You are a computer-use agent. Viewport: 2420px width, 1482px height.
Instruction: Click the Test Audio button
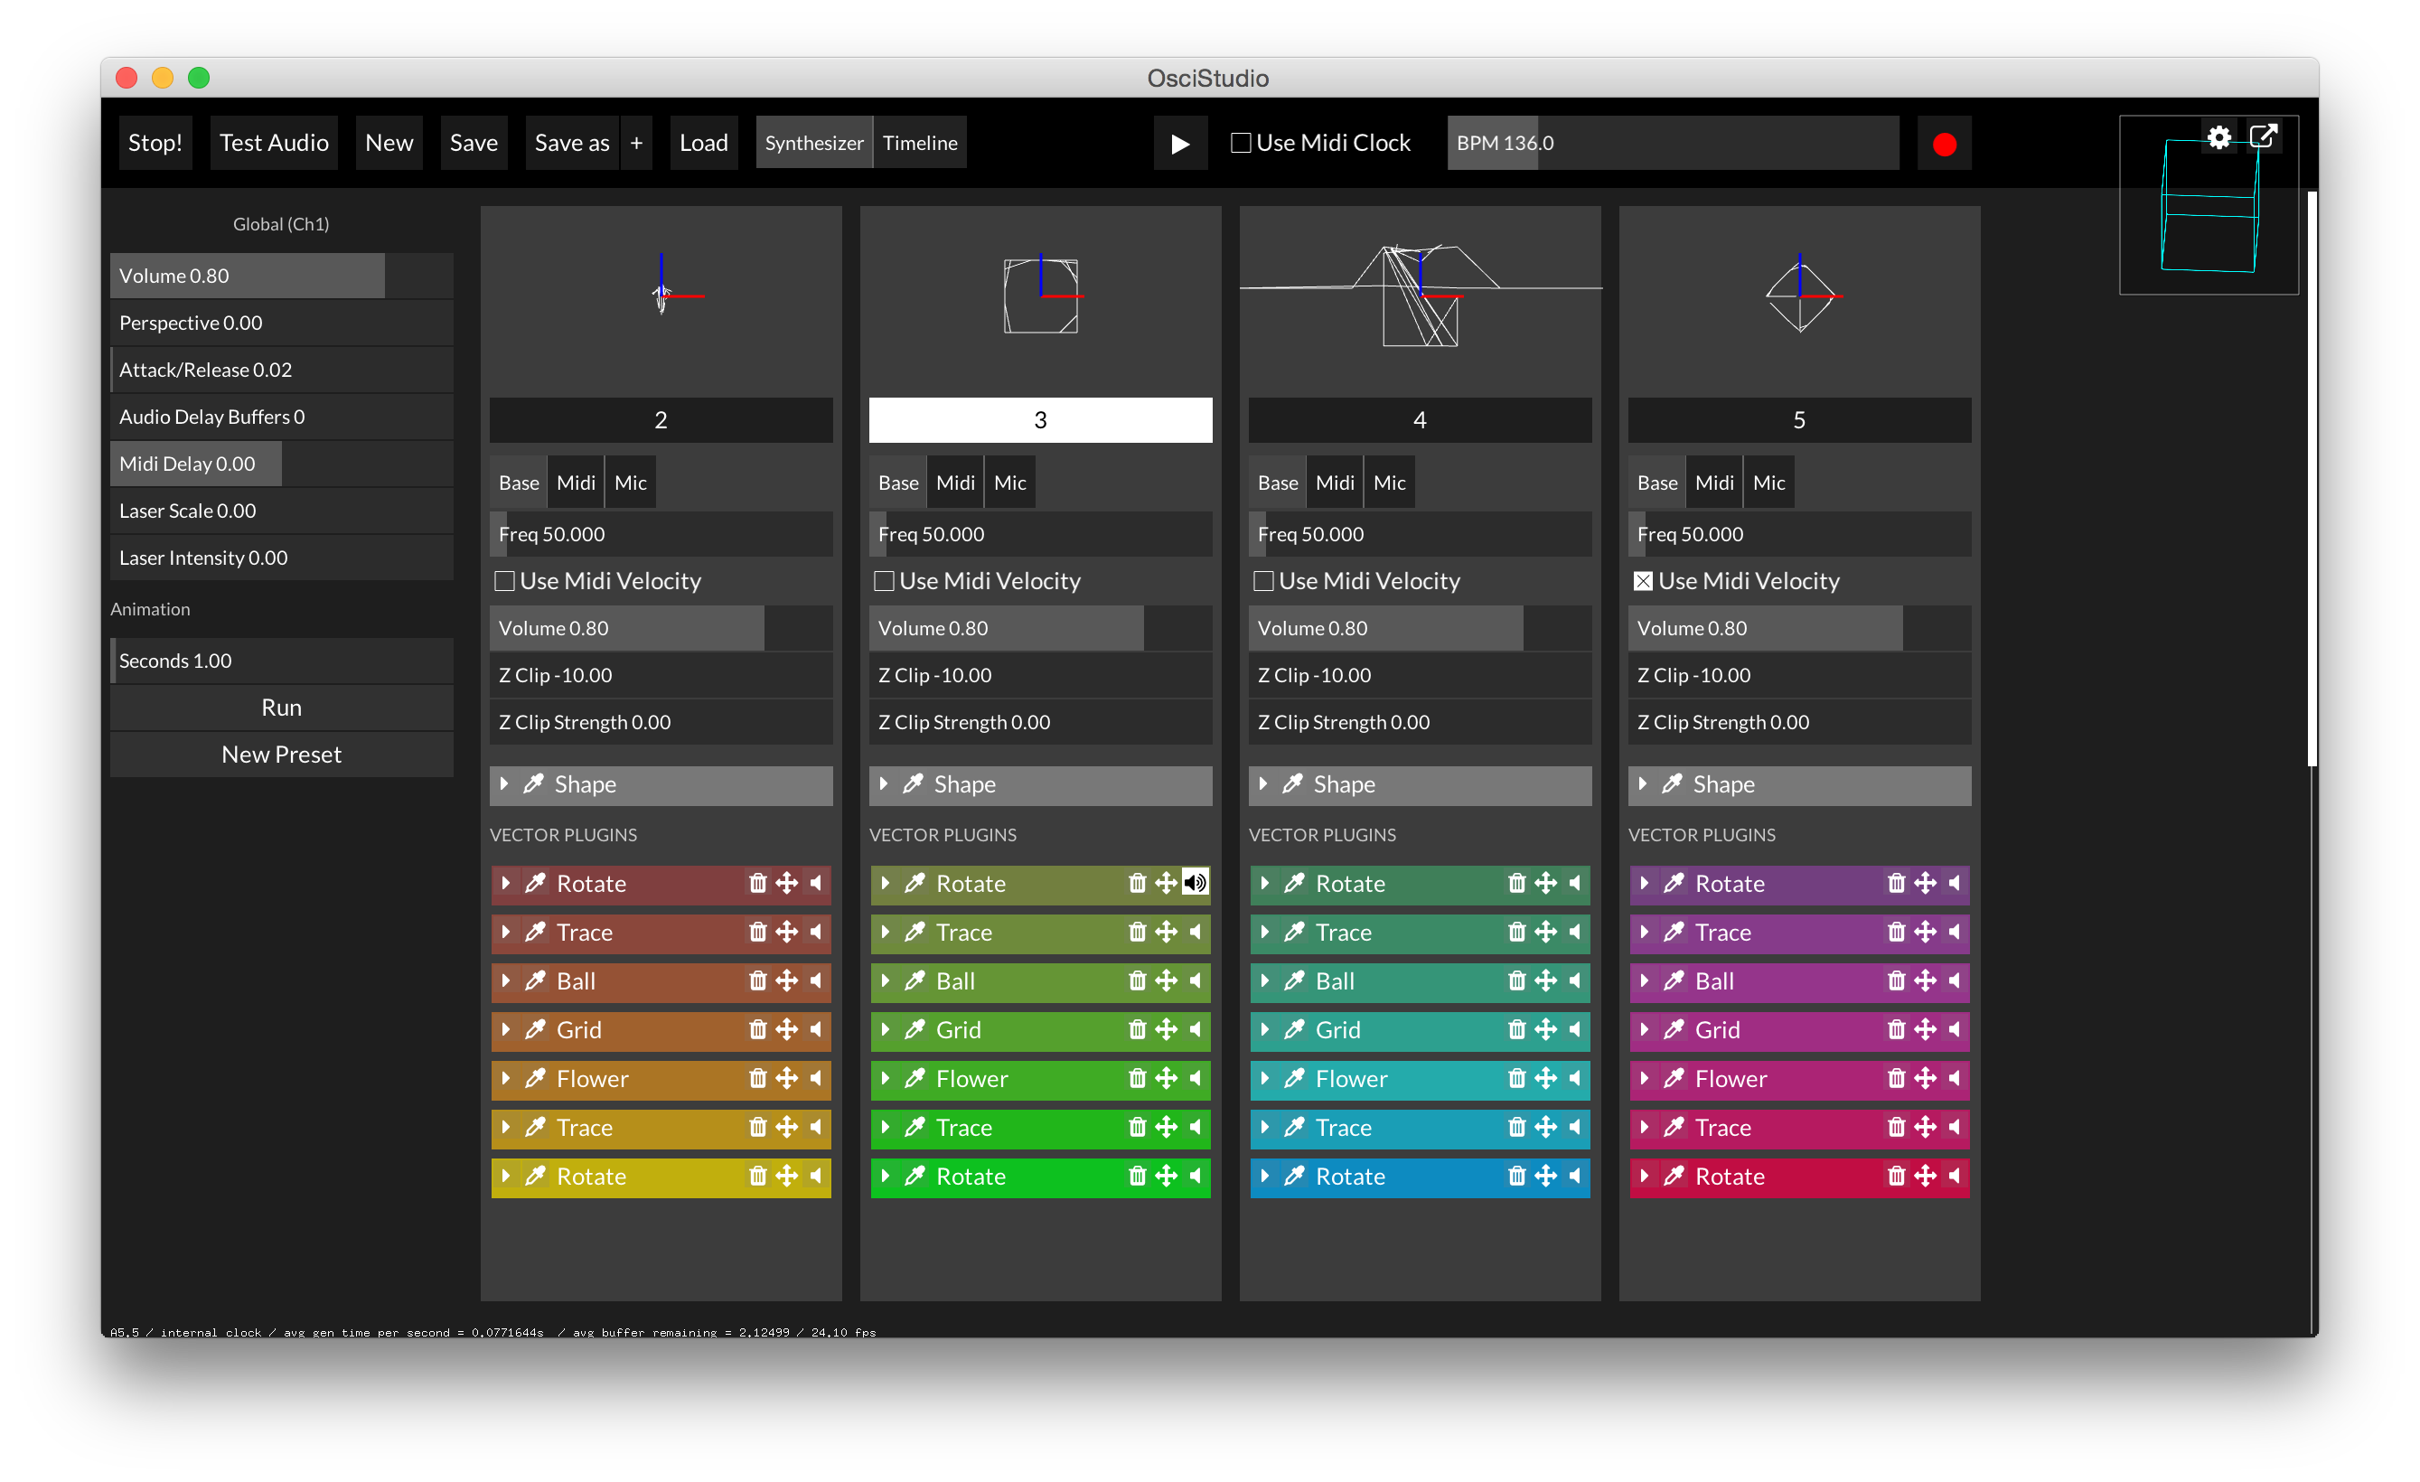(273, 144)
